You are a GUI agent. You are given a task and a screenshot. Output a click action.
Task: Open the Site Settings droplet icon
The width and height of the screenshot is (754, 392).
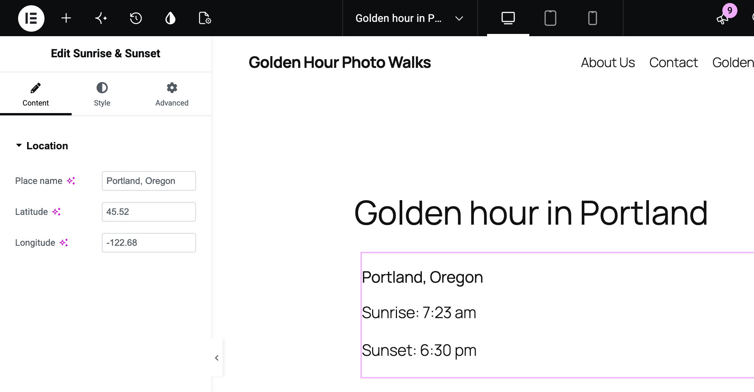[170, 18]
